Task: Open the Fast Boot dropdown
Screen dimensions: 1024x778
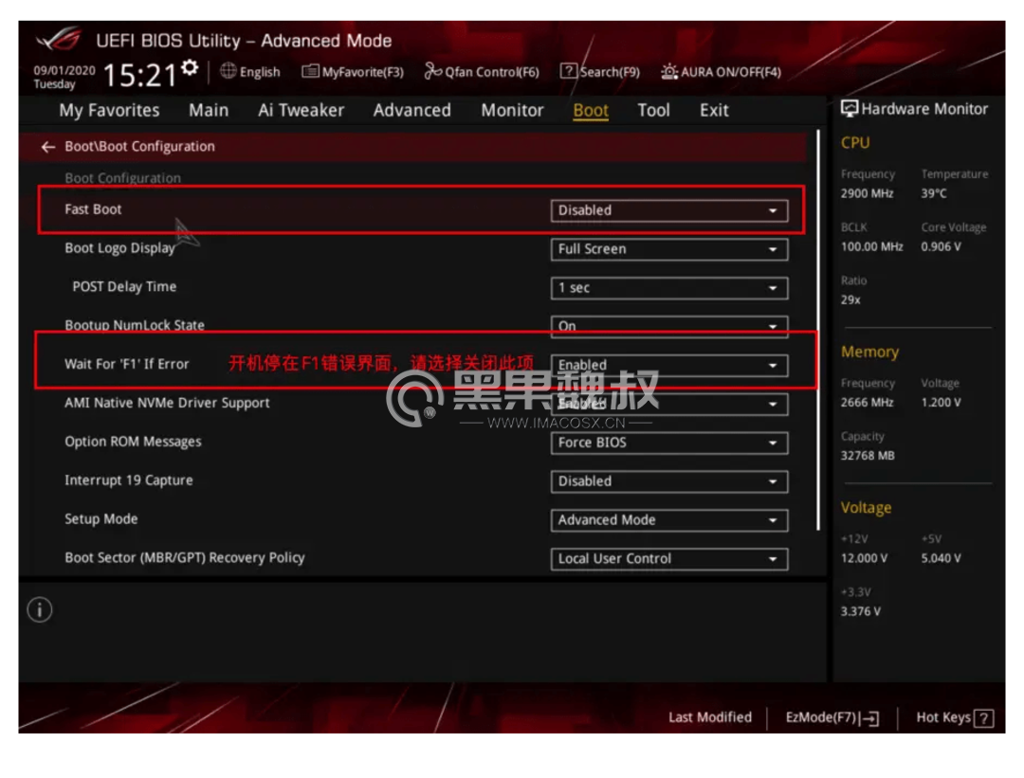Action: point(669,210)
